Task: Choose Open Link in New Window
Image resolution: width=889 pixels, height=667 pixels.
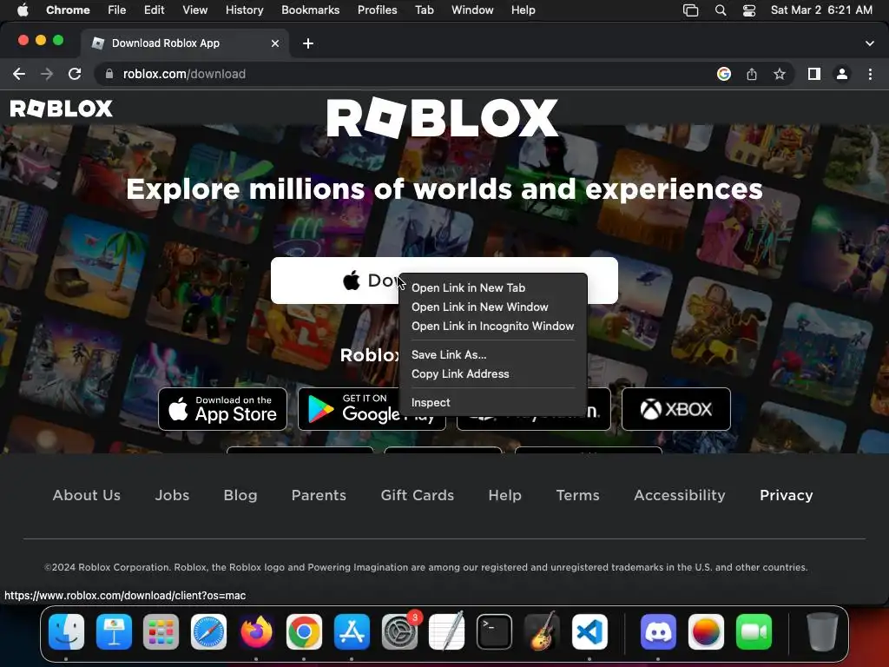Action: [493, 307]
